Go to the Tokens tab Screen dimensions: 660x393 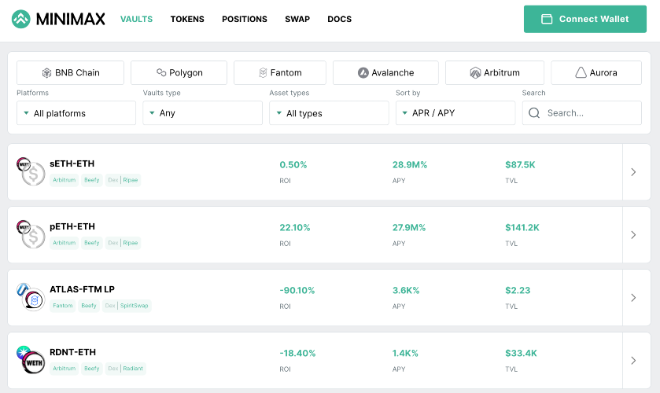(187, 19)
